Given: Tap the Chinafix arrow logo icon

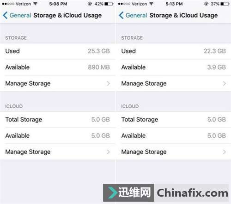Looking at the screenshot, I should [x=112, y=192].
